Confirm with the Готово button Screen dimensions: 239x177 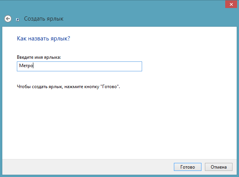pyautogui.click(x=187, y=167)
